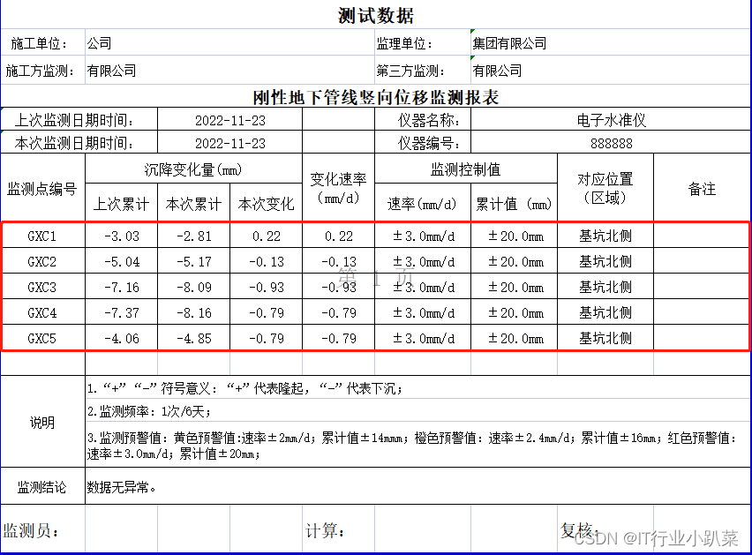Viewport: 752px width, 555px height.
Task: Select the '本次监测日期时间:' cell
Action: click(x=79, y=143)
